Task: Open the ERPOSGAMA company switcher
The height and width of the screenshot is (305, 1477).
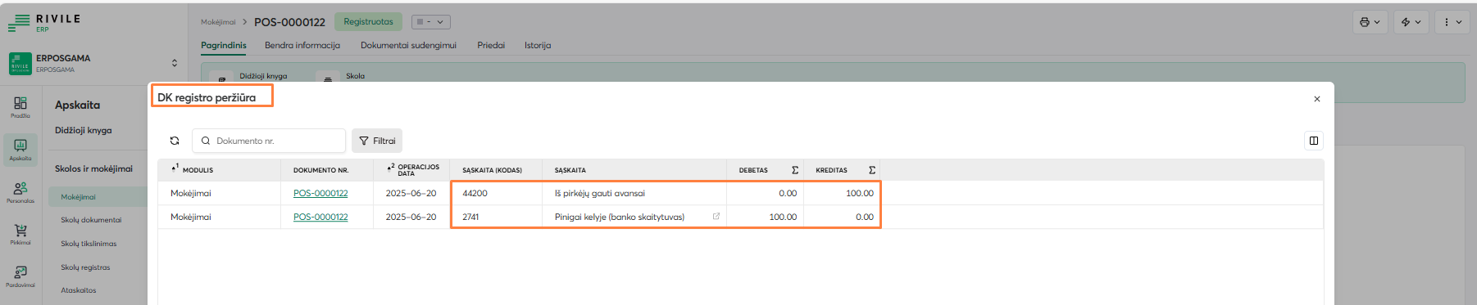Action: [x=93, y=63]
